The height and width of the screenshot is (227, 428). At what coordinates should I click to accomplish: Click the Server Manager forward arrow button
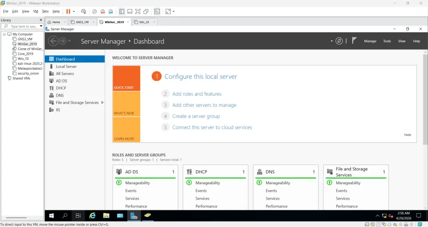coord(62,41)
